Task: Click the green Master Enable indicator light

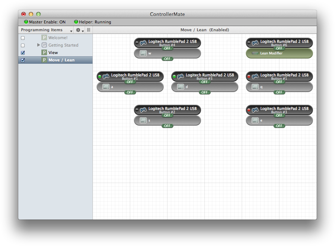Action: click(x=26, y=22)
